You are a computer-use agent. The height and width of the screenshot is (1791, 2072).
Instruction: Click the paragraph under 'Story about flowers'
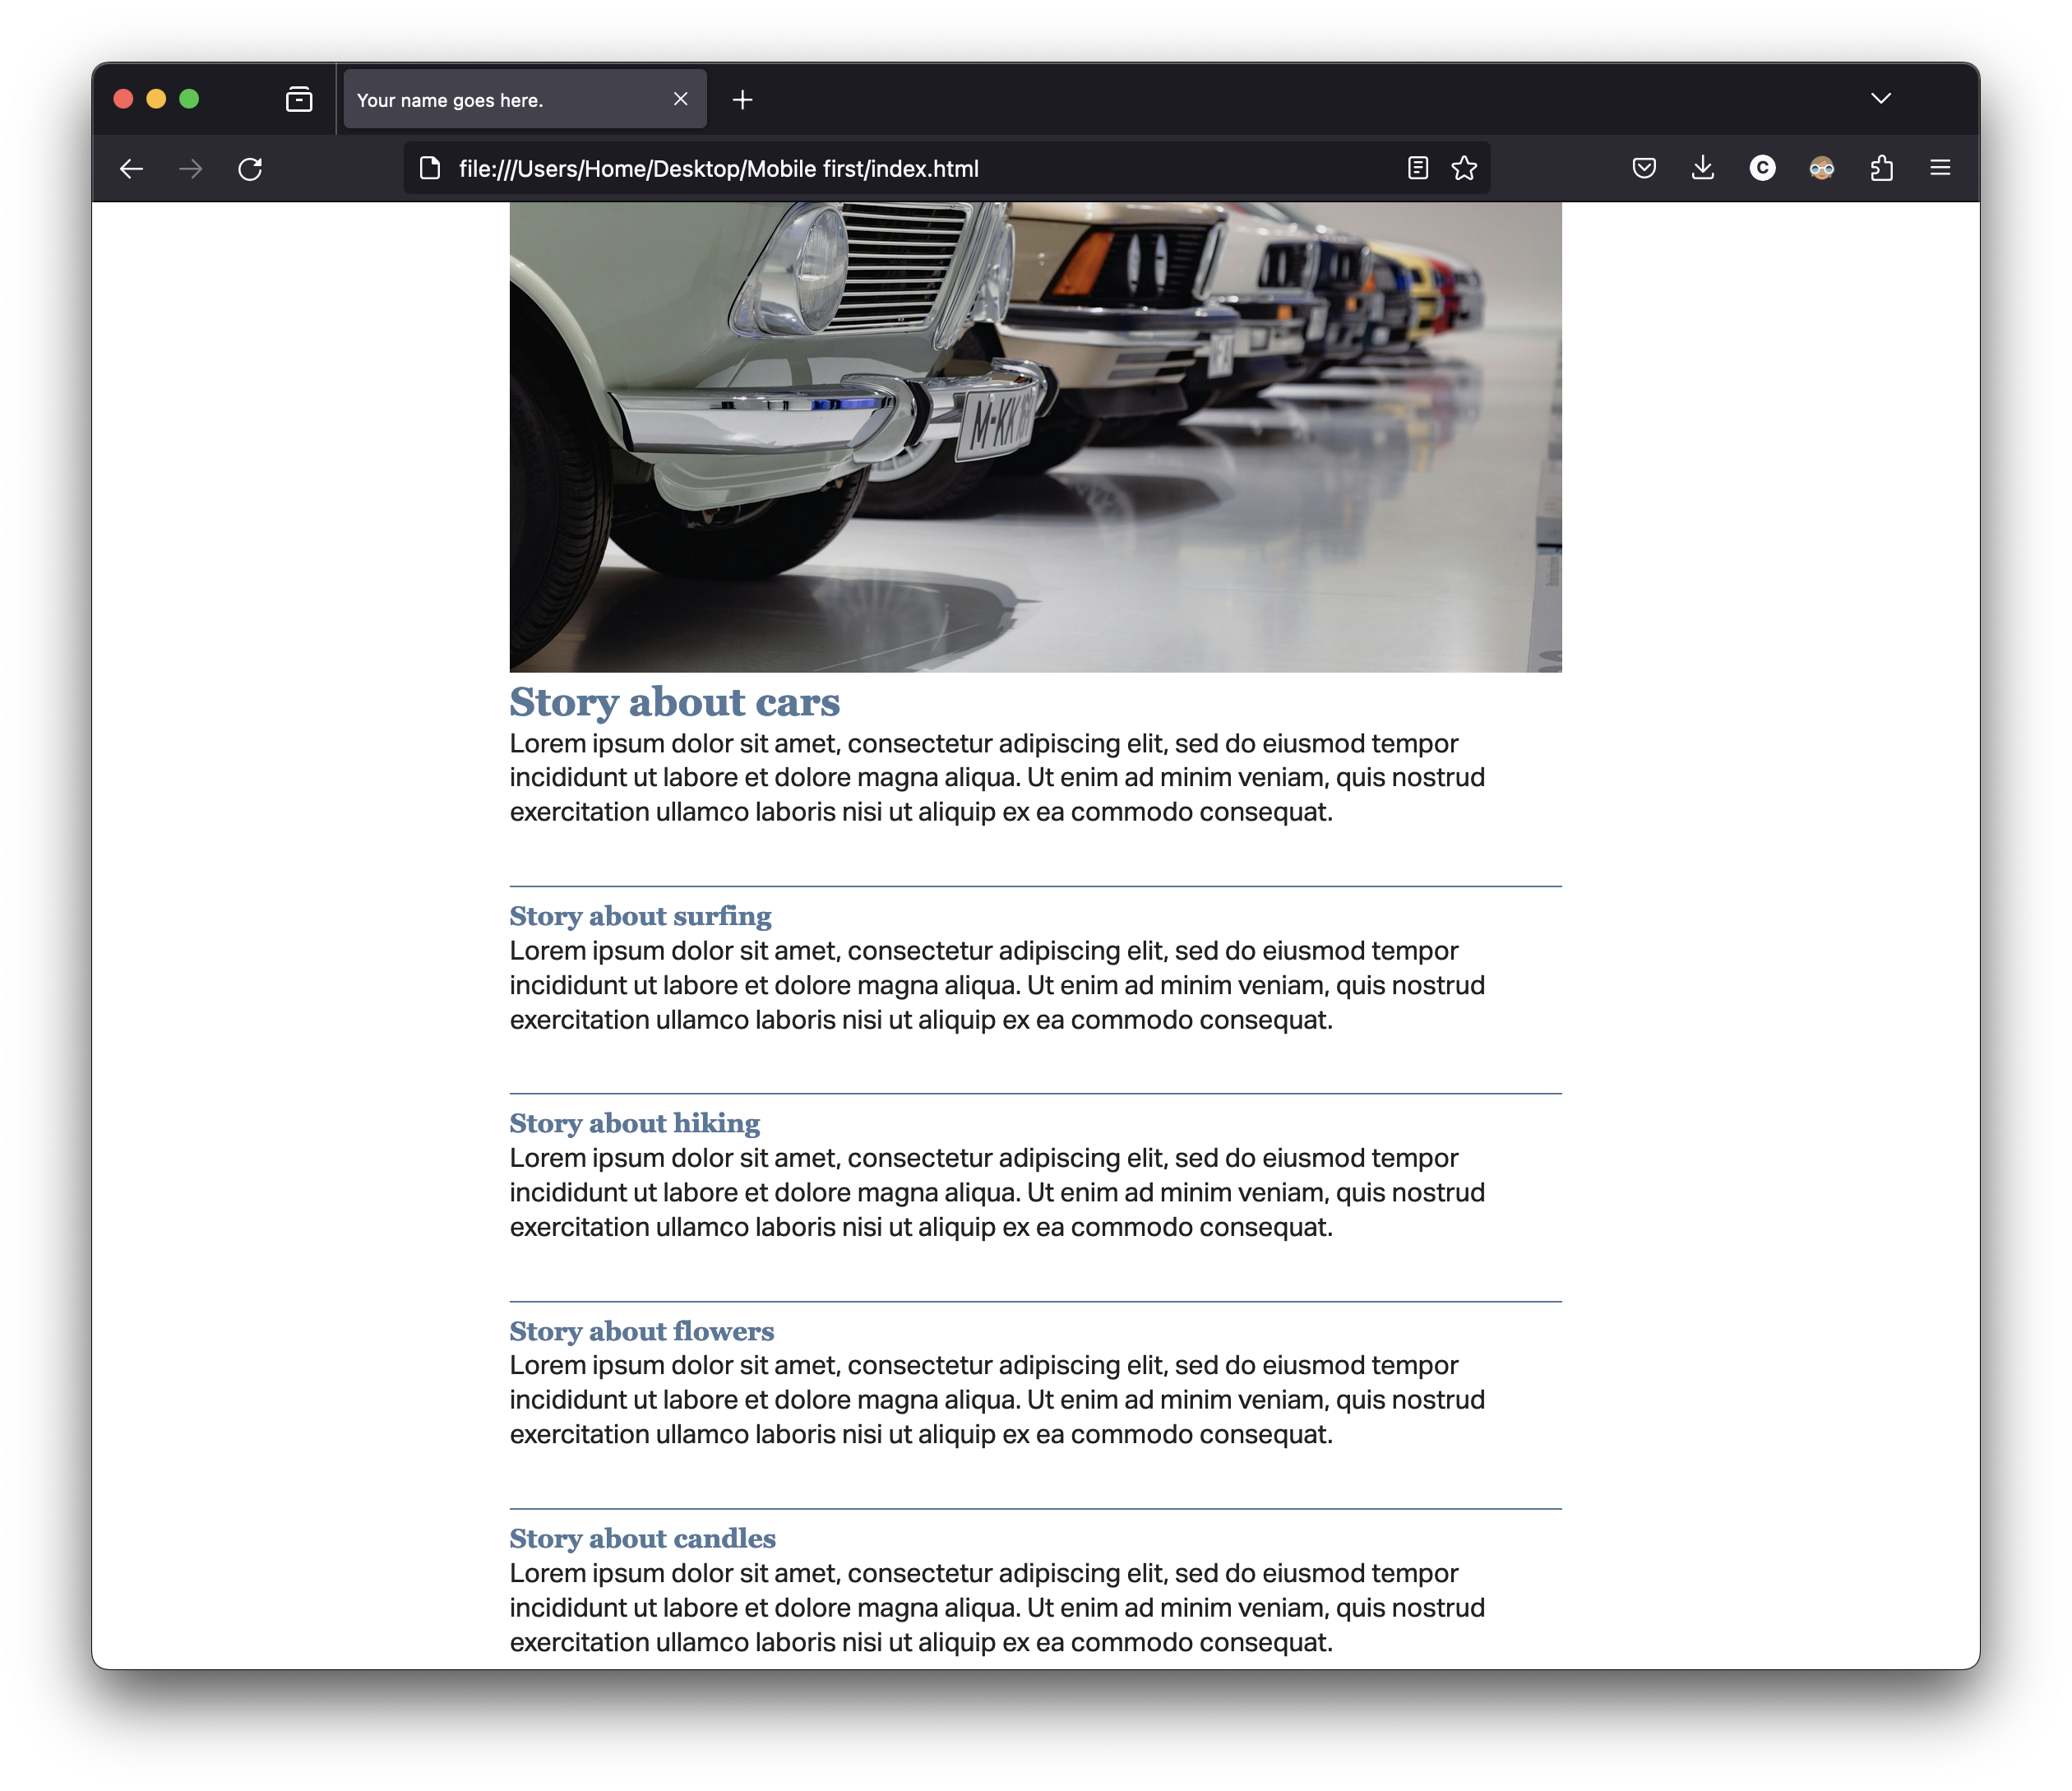click(x=997, y=1400)
